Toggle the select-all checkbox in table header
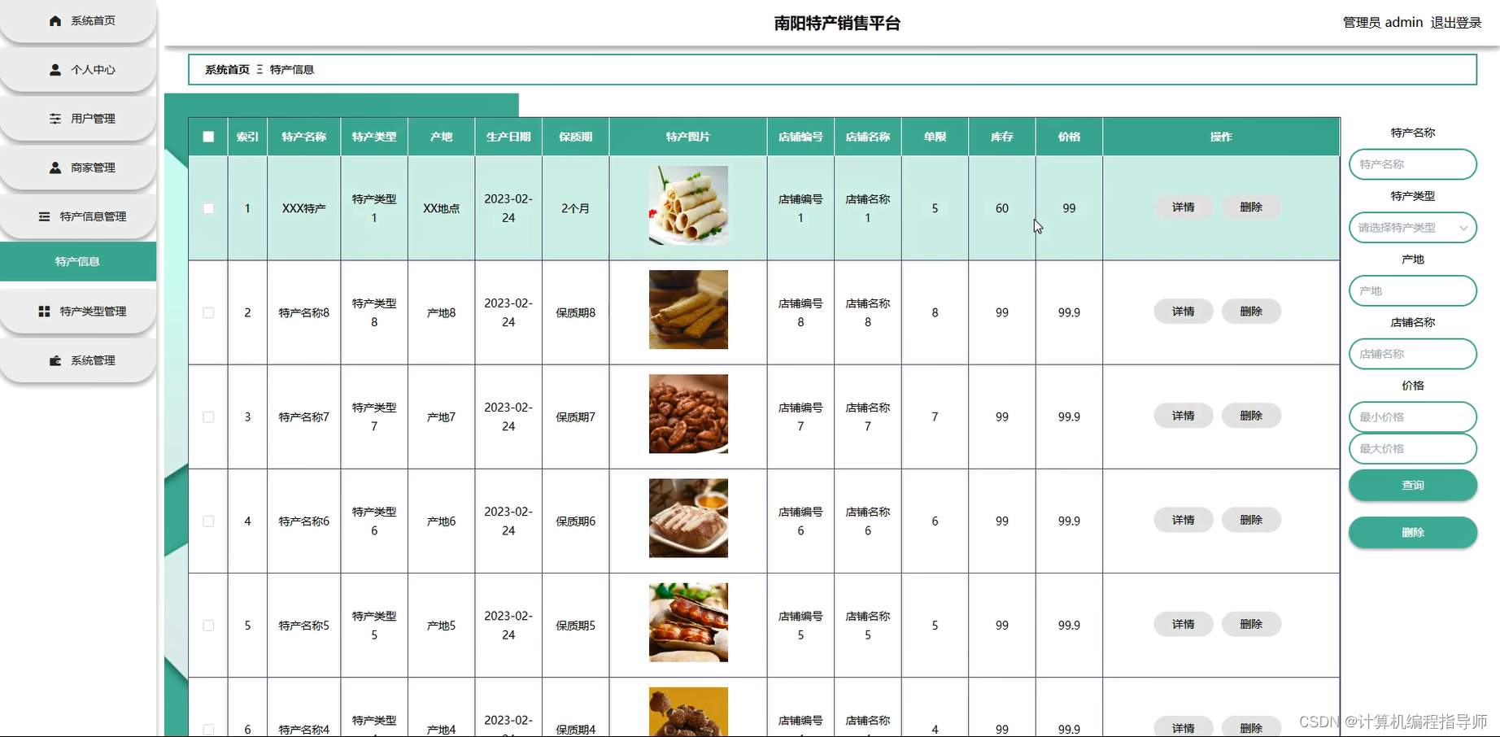 (x=208, y=137)
